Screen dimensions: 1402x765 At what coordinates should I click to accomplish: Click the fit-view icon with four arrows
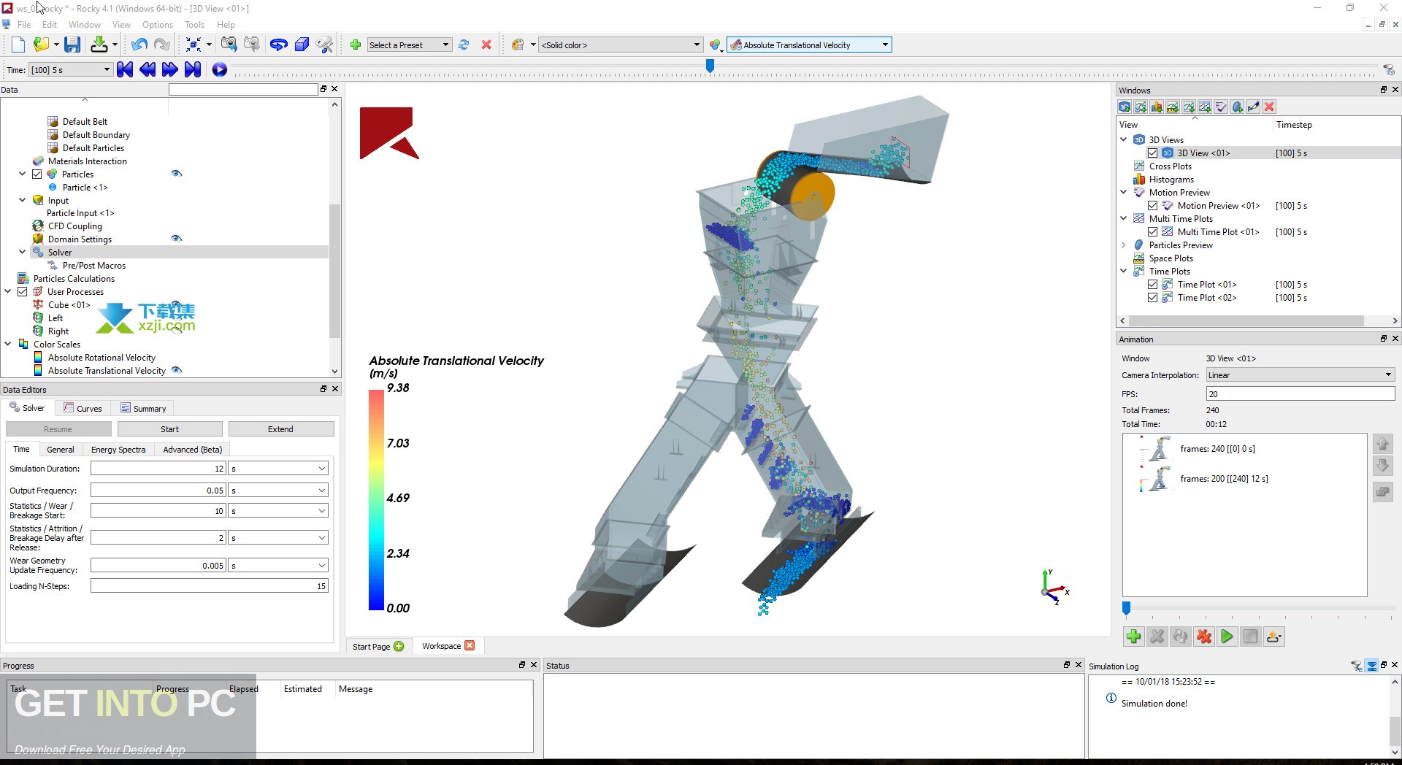coord(194,45)
